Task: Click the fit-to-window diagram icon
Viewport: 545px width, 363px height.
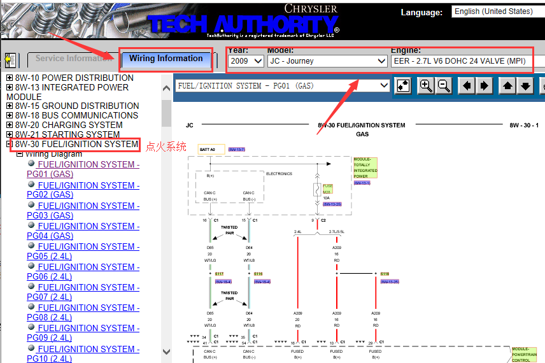Action: tap(403, 85)
